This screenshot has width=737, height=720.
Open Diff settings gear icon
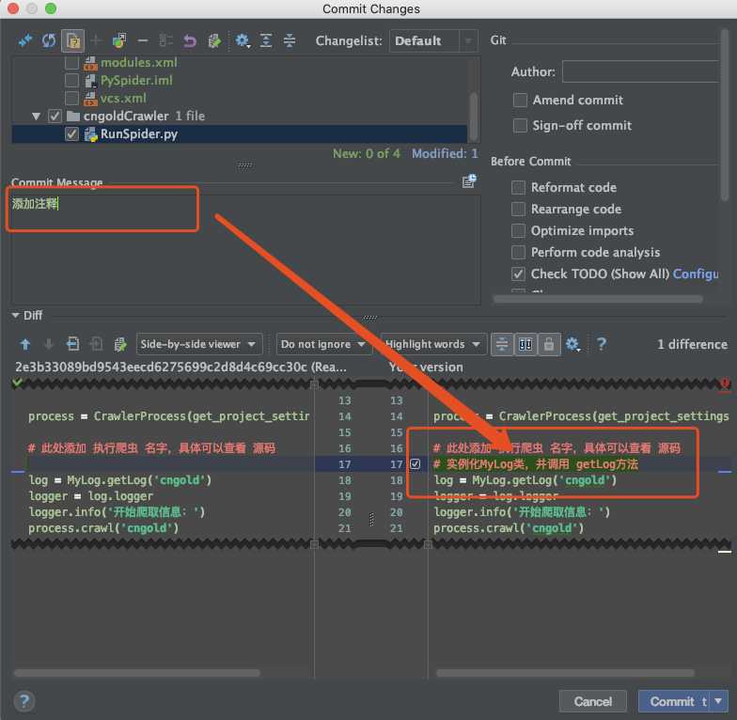click(x=572, y=344)
